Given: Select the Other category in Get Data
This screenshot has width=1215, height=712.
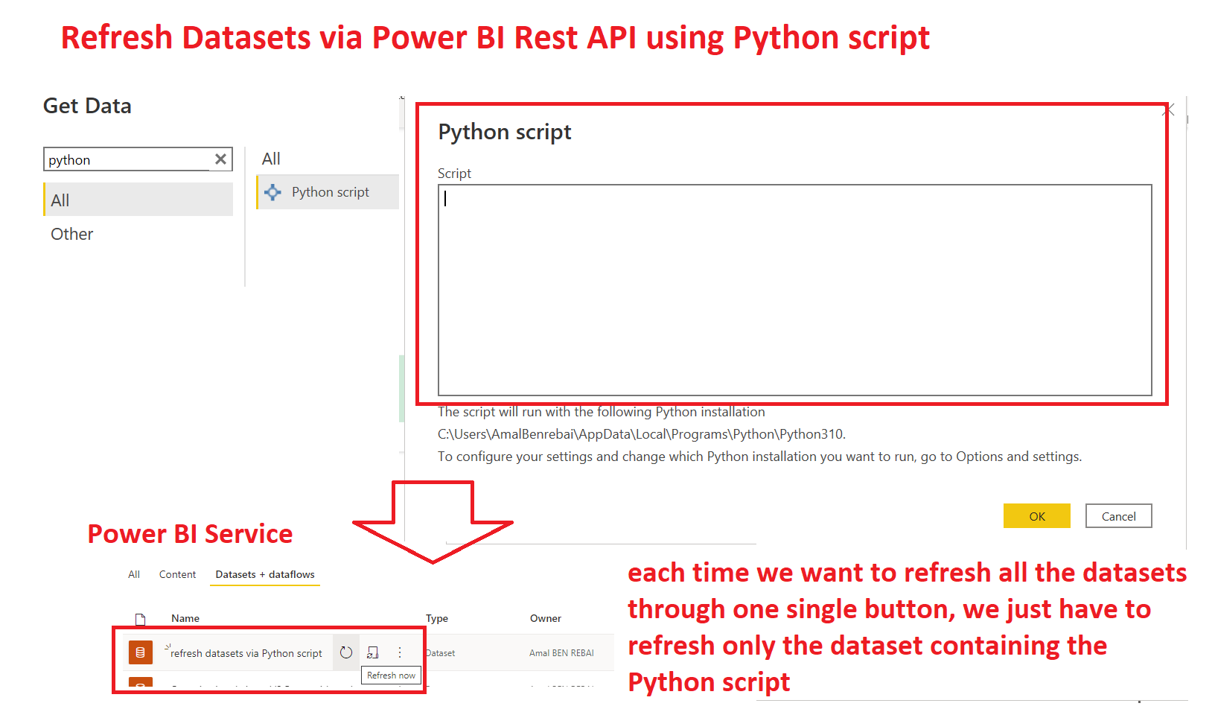Looking at the screenshot, I should pyautogui.click(x=71, y=234).
